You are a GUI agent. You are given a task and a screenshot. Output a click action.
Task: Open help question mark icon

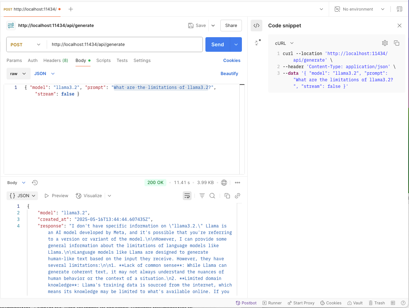(403, 303)
